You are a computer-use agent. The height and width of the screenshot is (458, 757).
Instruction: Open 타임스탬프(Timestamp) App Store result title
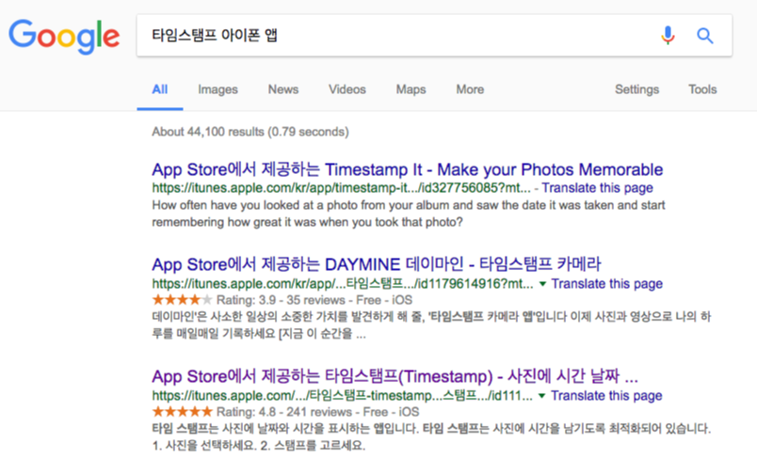coord(395,376)
